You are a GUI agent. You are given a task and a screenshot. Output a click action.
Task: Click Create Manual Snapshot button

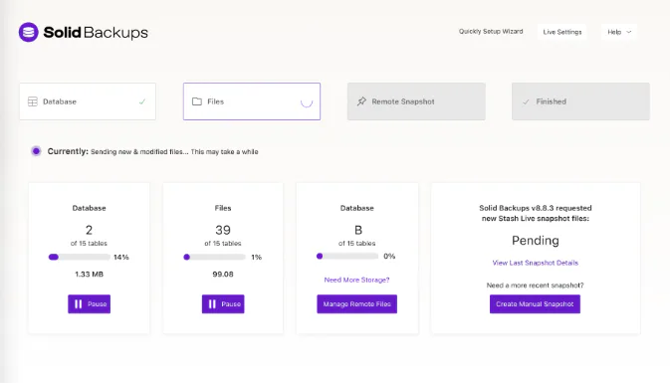535,304
